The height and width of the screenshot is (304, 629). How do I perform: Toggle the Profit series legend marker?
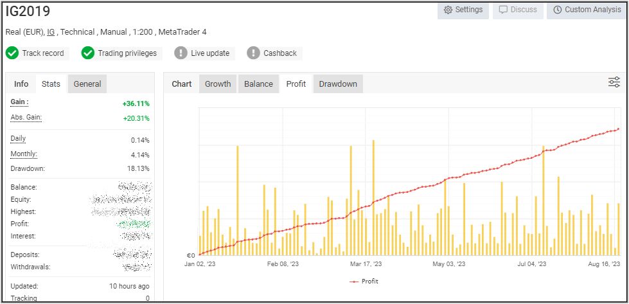(x=354, y=282)
